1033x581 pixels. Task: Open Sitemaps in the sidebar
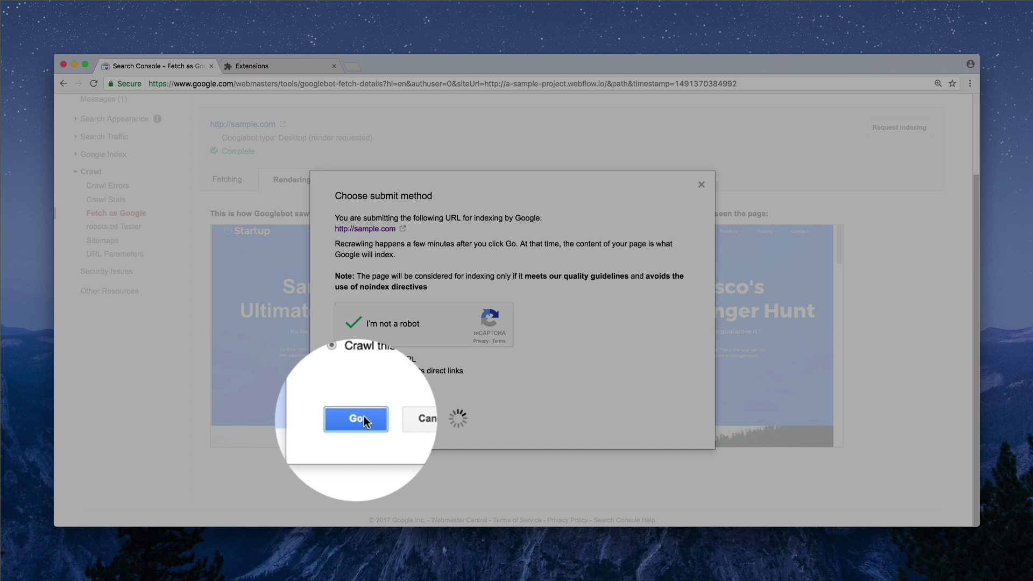102,240
